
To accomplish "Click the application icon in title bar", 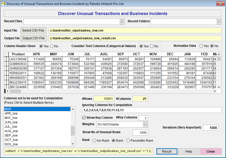I will click(3, 4).
